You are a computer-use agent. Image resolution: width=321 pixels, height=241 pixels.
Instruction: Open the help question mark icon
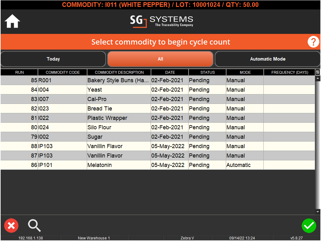pos(313,42)
